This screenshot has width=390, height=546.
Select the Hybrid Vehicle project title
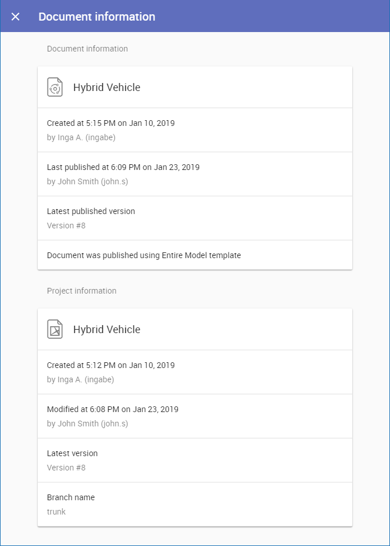(107, 330)
